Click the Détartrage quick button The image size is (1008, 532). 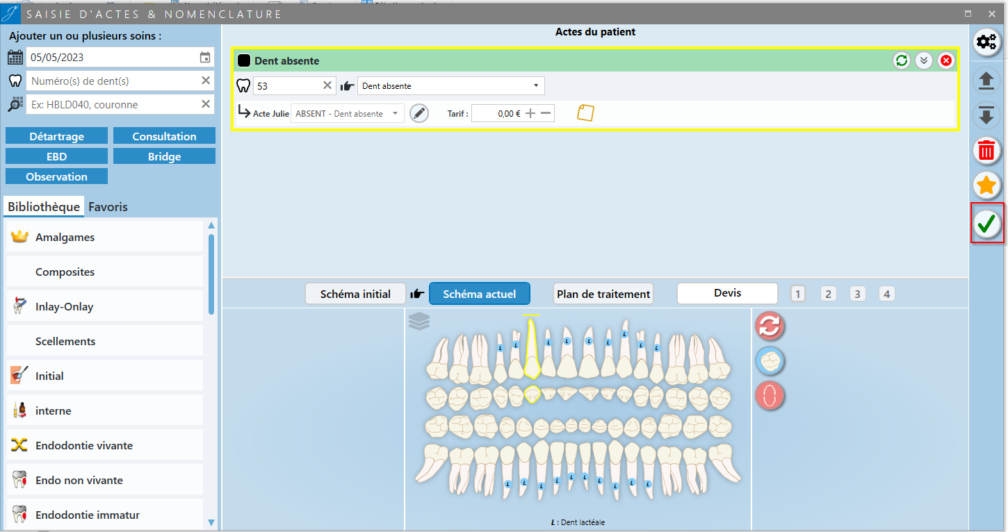coord(56,136)
